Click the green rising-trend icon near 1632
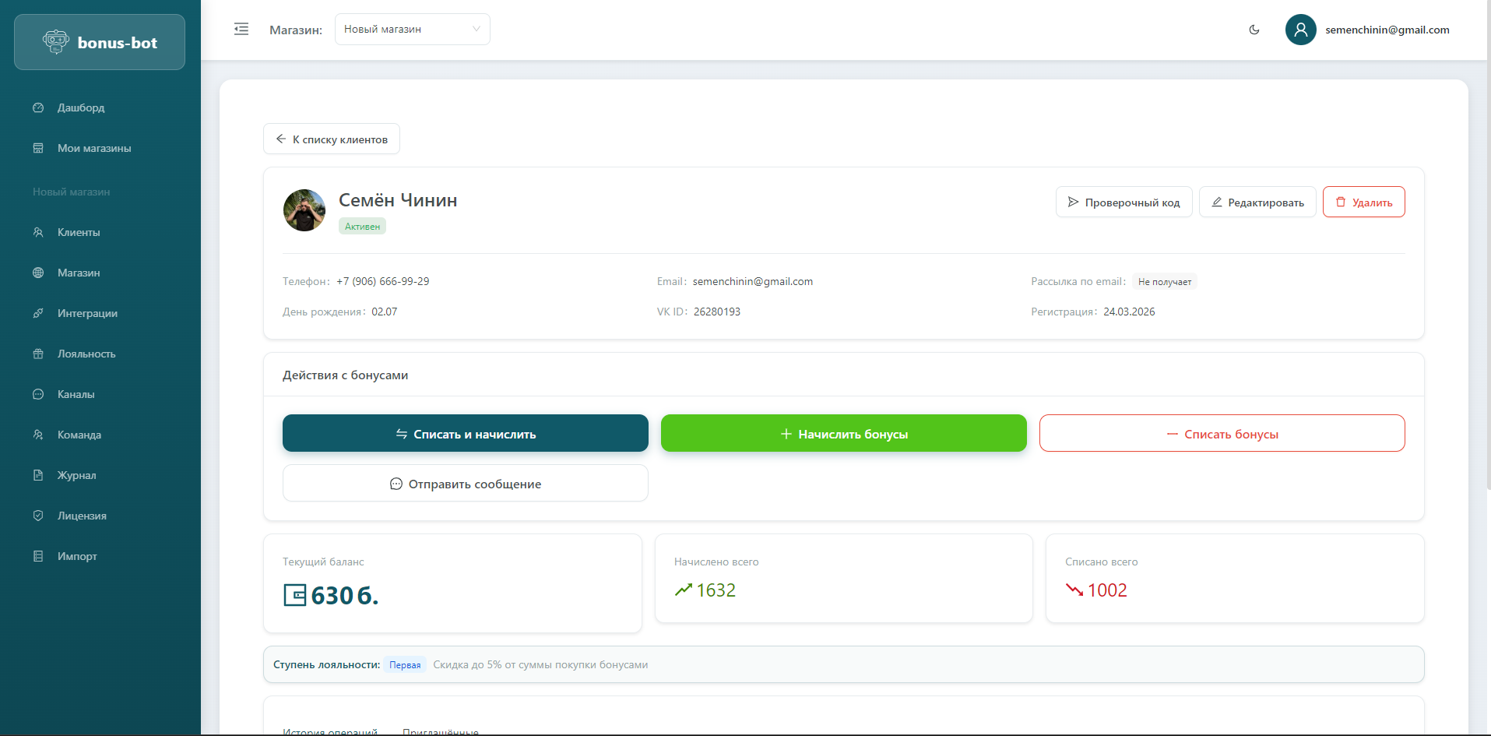1491x736 pixels. 684,590
